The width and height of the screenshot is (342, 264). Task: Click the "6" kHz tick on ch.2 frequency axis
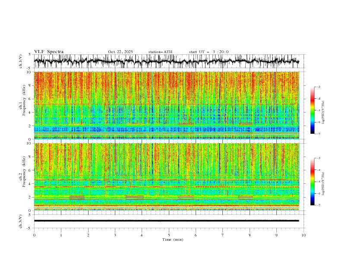pyautogui.click(x=30, y=170)
